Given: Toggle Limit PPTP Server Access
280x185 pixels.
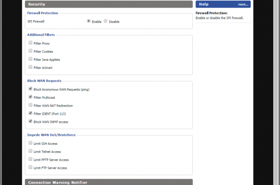Looking at the screenshot, I should pos(30,159).
